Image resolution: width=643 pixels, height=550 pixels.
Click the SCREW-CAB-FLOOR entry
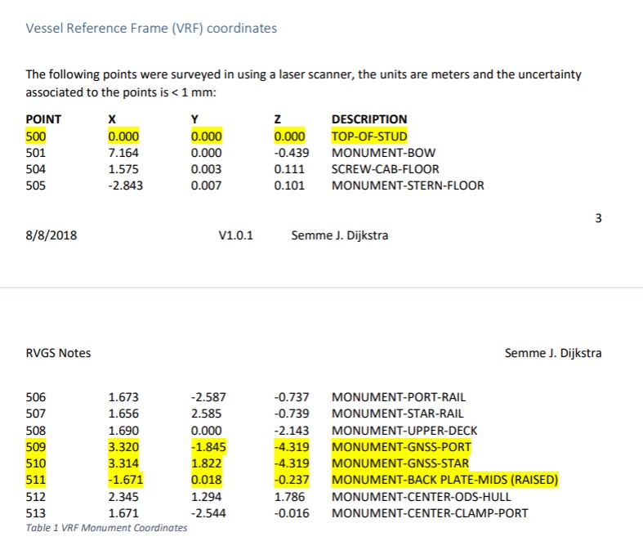385,169
